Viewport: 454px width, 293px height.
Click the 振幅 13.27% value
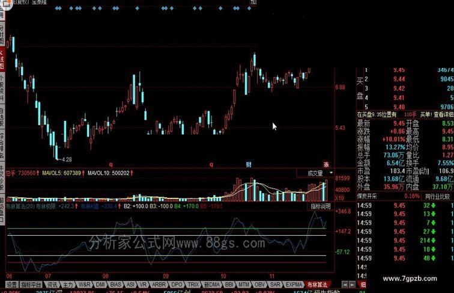[x=395, y=147]
